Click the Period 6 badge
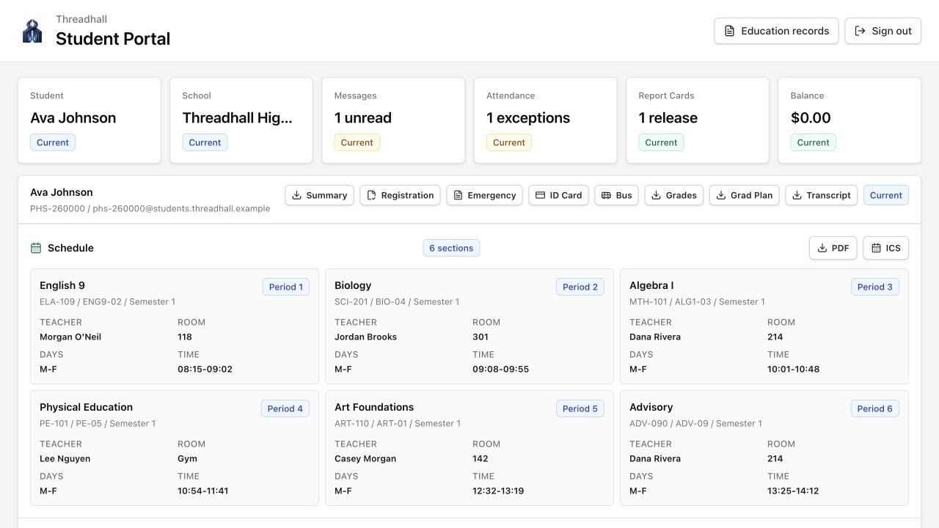 (x=875, y=408)
